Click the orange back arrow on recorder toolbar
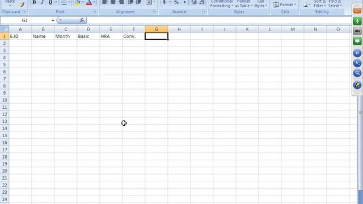Image resolution: width=363 pixels, height=204 pixels. point(357,11)
